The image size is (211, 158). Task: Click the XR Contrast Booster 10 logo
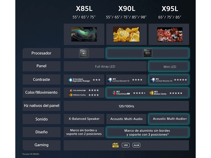118,80
